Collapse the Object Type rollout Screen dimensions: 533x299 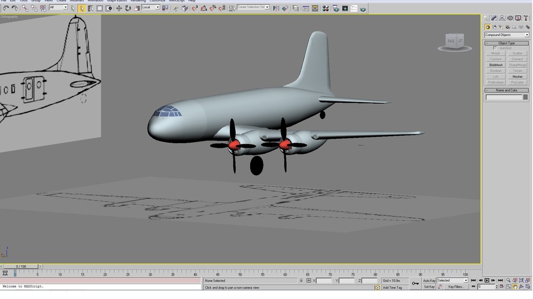tap(506, 43)
